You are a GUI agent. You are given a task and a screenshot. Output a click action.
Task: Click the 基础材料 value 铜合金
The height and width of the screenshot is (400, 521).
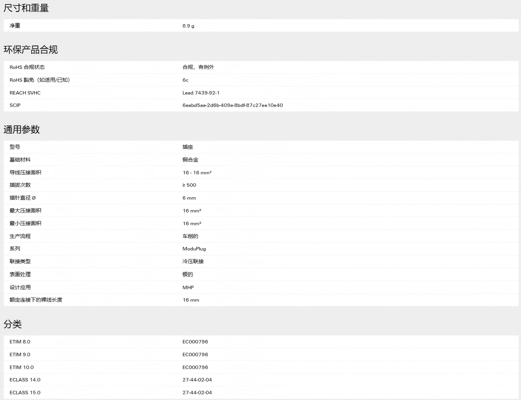tap(190, 160)
